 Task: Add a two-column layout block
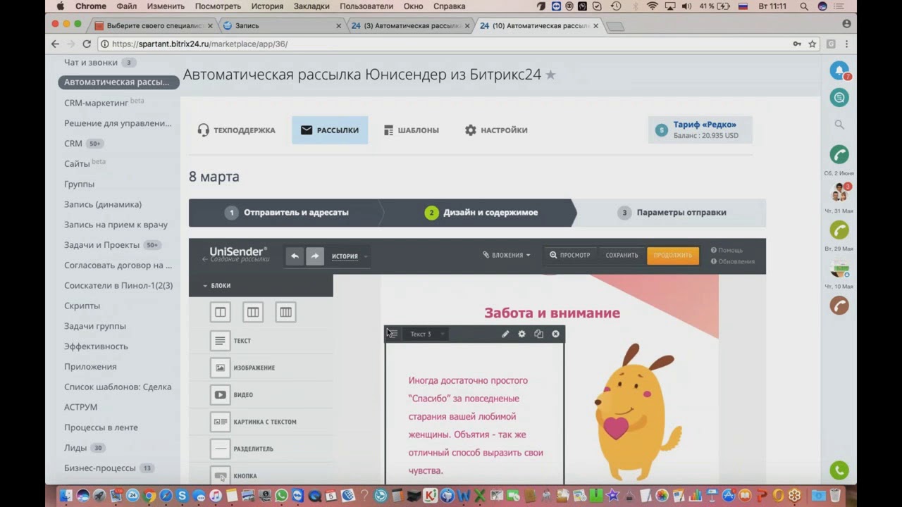221,312
